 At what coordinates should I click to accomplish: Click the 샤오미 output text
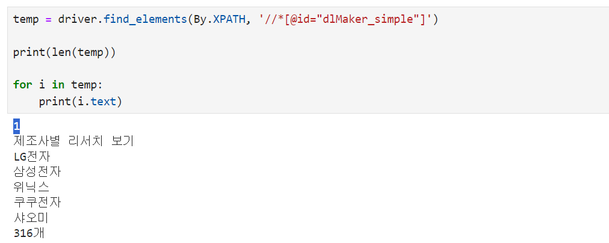tap(31, 218)
